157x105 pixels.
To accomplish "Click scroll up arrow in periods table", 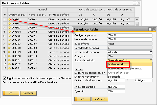I will pos(137,19).
